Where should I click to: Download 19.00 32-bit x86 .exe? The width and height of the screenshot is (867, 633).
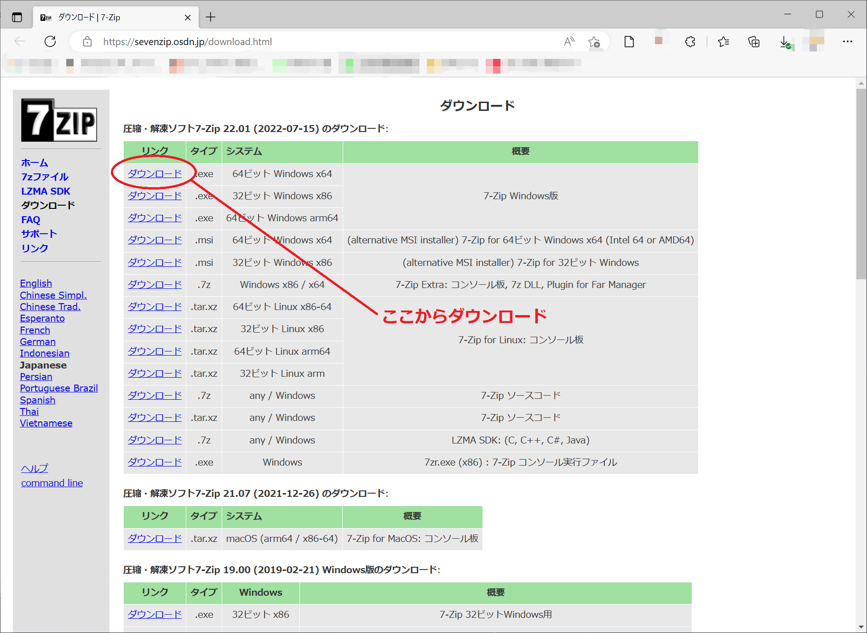point(155,614)
